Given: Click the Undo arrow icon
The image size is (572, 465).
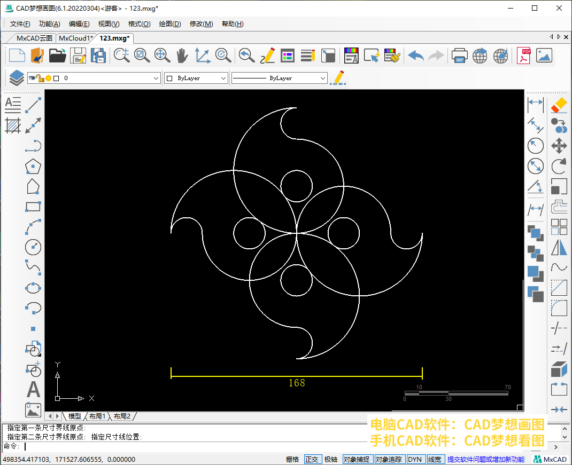Looking at the screenshot, I should coord(416,56).
